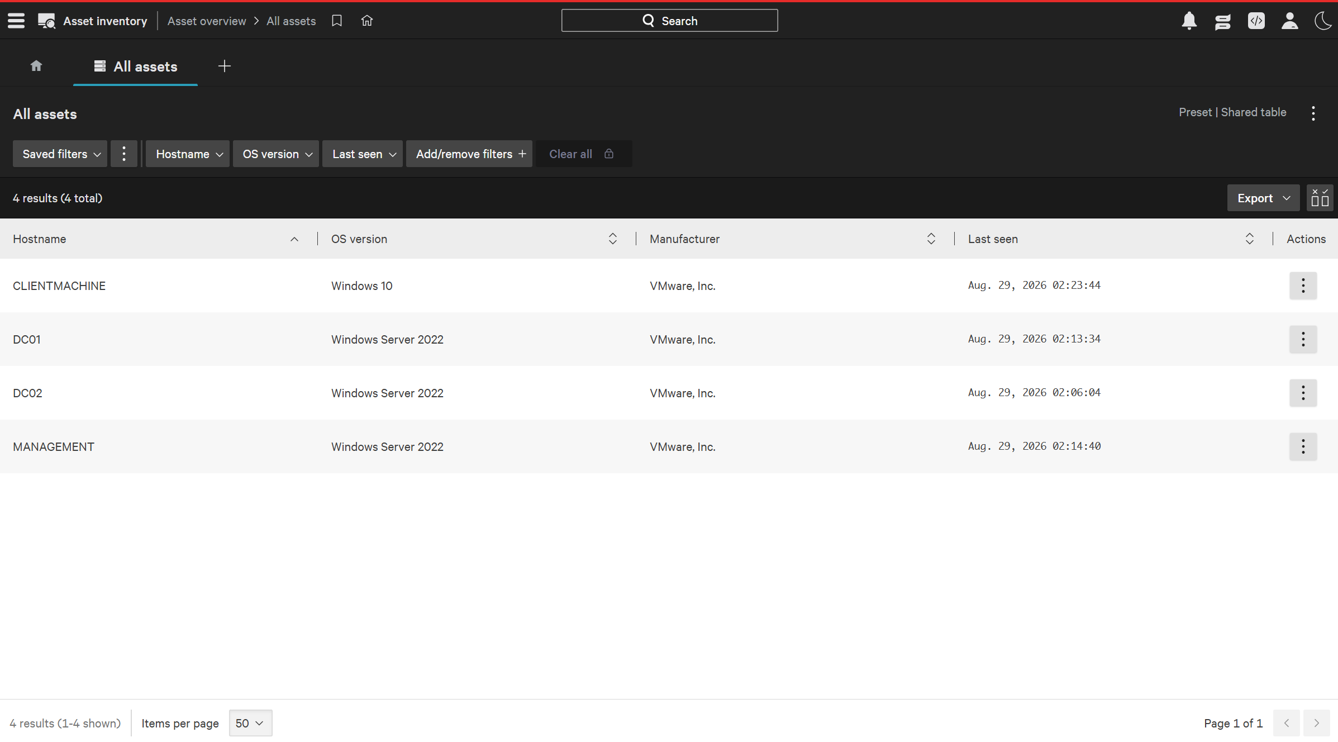Bookmark this page with the bookmark icon
The height and width of the screenshot is (742, 1338).
point(337,21)
